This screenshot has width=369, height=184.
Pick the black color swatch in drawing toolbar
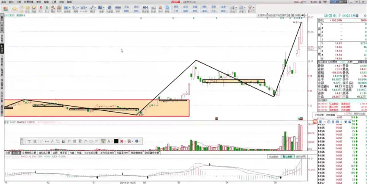click(116, 141)
